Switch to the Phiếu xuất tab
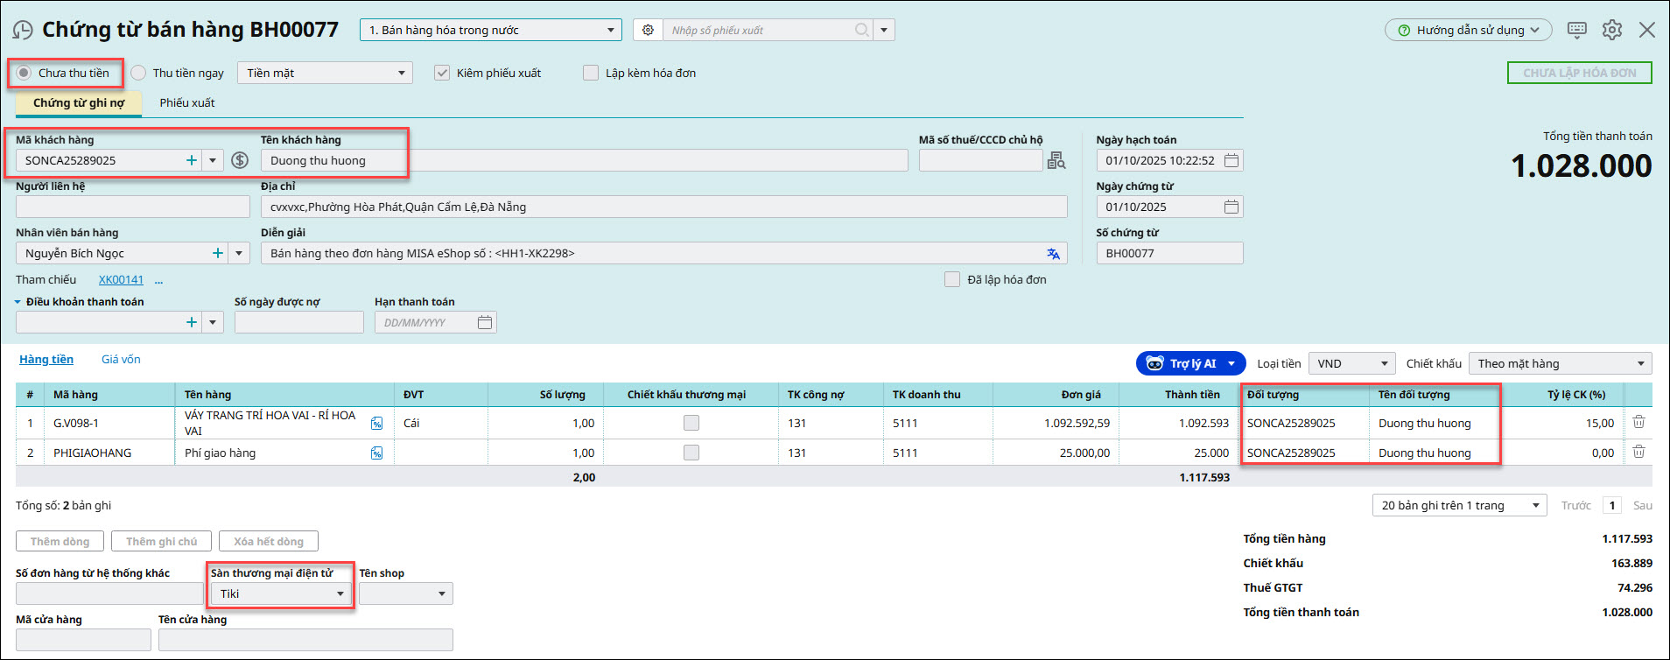 (x=186, y=102)
